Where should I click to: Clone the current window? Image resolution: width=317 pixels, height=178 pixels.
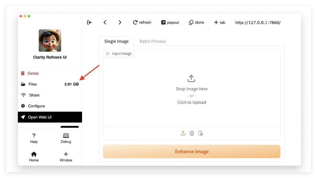[196, 23]
